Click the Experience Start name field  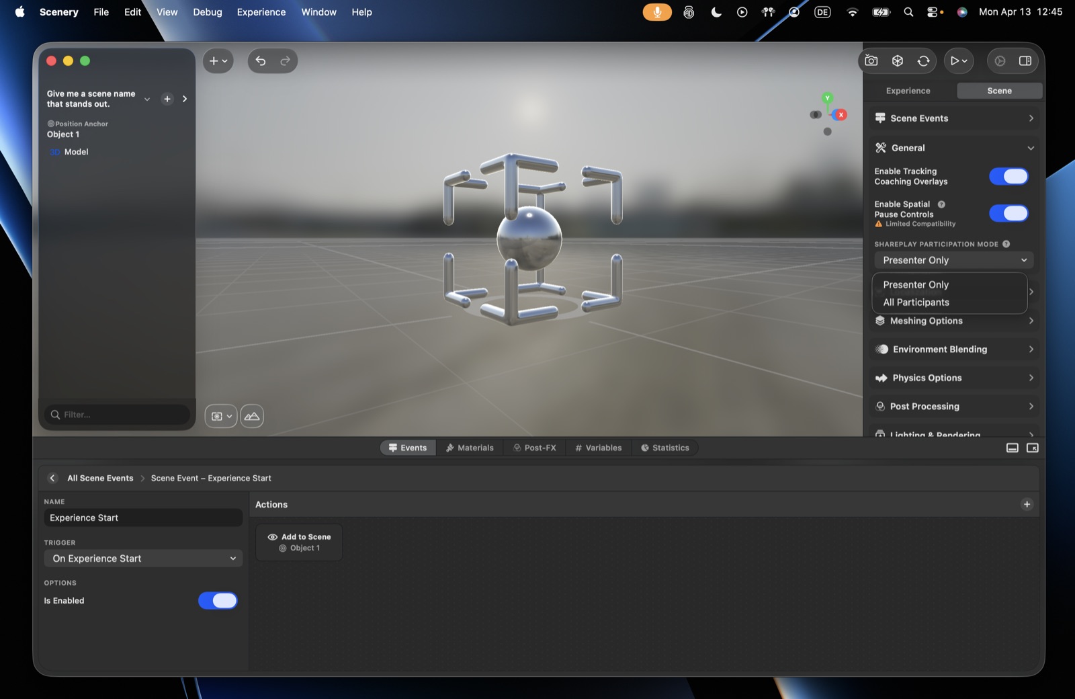click(x=143, y=518)
